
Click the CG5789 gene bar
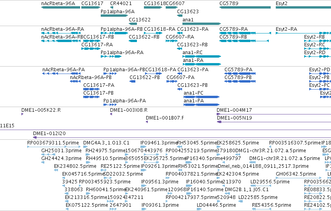coord(245,7)
